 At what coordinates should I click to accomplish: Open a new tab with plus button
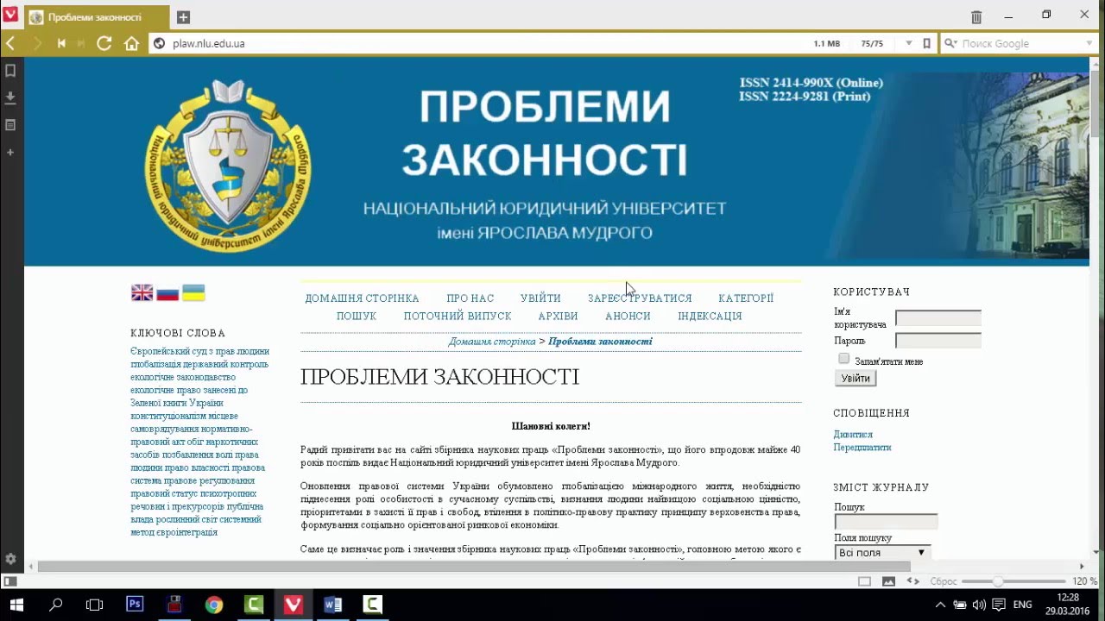(183, 17)
